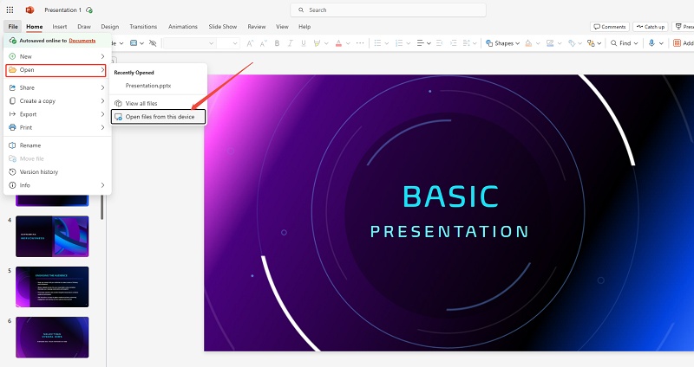Switch to the Transitions tab
694x367 pixels.
[143, 27]
